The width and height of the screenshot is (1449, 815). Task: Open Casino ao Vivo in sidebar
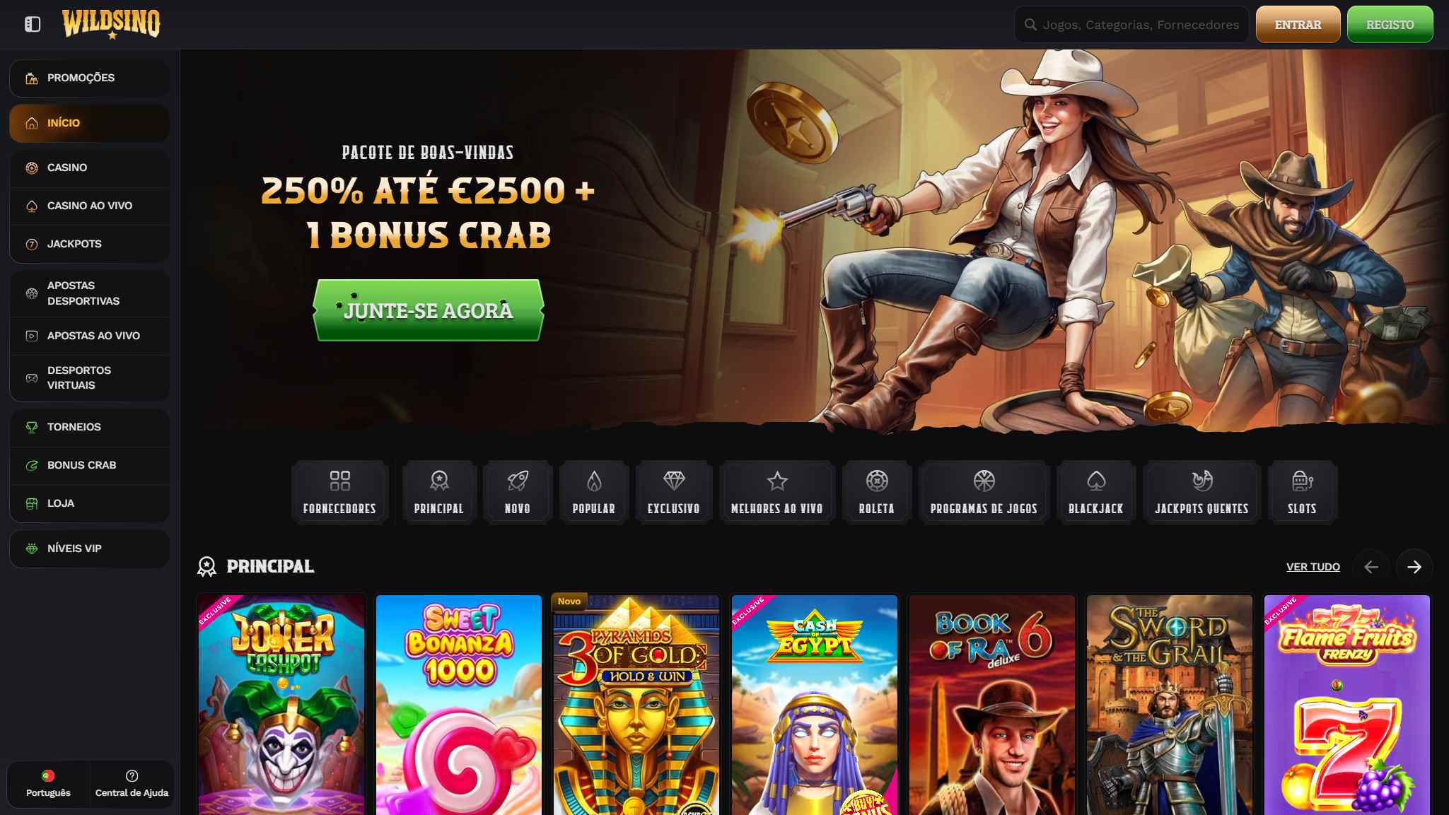[89, 206]
